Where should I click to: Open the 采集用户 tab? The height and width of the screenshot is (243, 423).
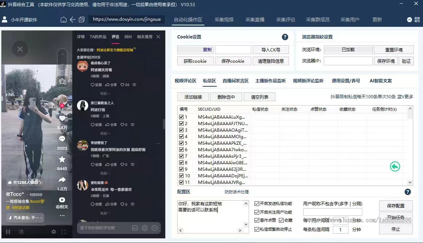pyautogui.click(x=350, y=20)
